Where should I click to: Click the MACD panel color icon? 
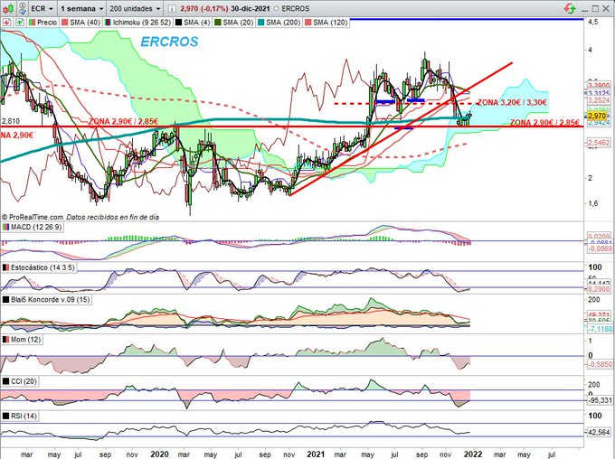pos(5,227)
